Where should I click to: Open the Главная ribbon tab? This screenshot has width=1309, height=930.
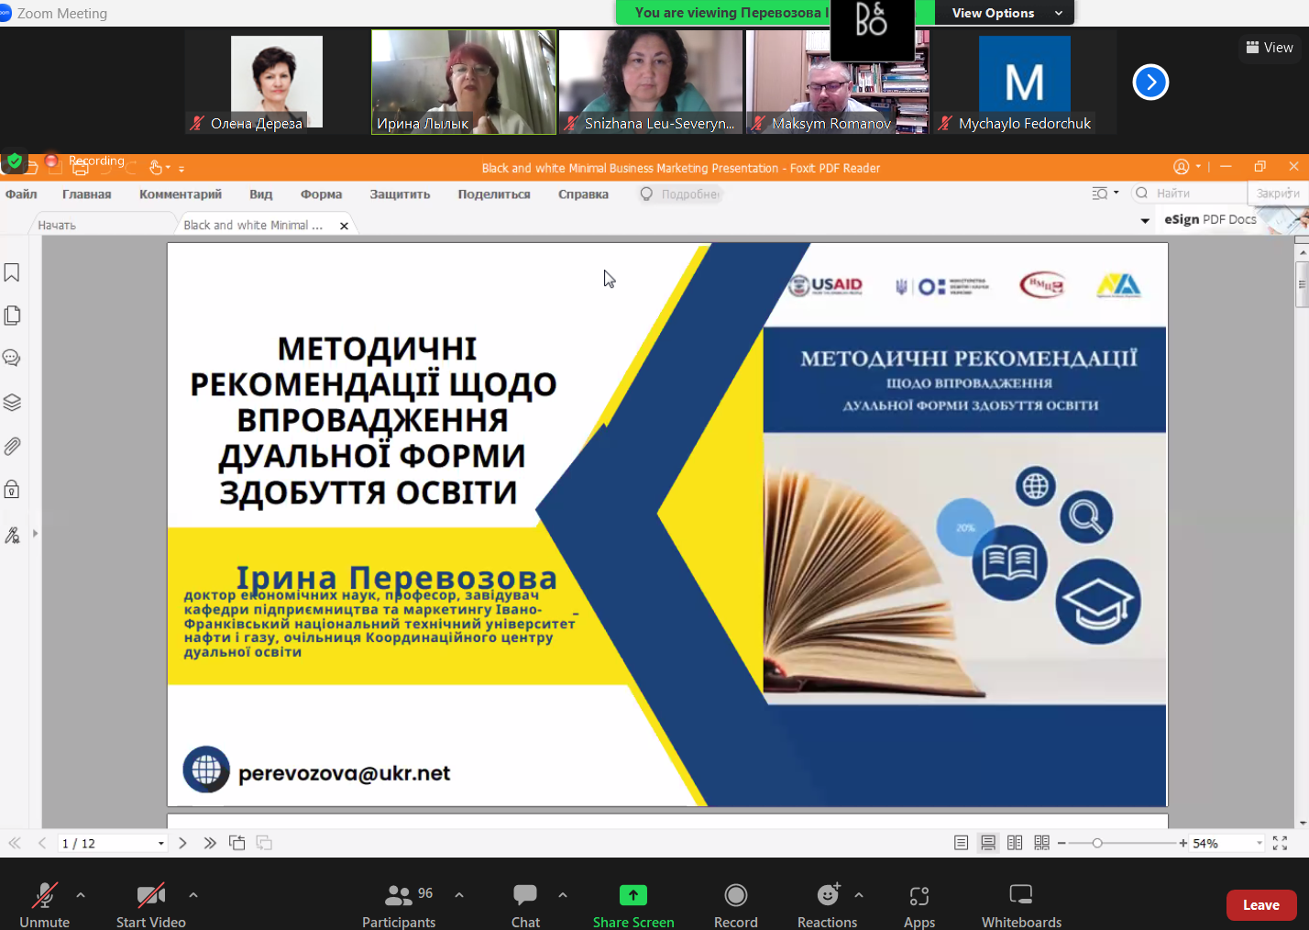(87, 194)
